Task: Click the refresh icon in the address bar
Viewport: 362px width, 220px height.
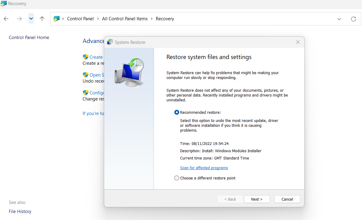Action: [x=353, y=19]
